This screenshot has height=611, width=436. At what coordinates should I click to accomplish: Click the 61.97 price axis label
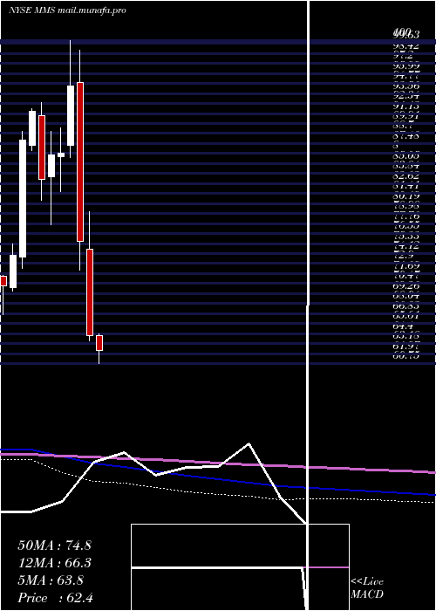pyautogui.click(x=405, y=347)
